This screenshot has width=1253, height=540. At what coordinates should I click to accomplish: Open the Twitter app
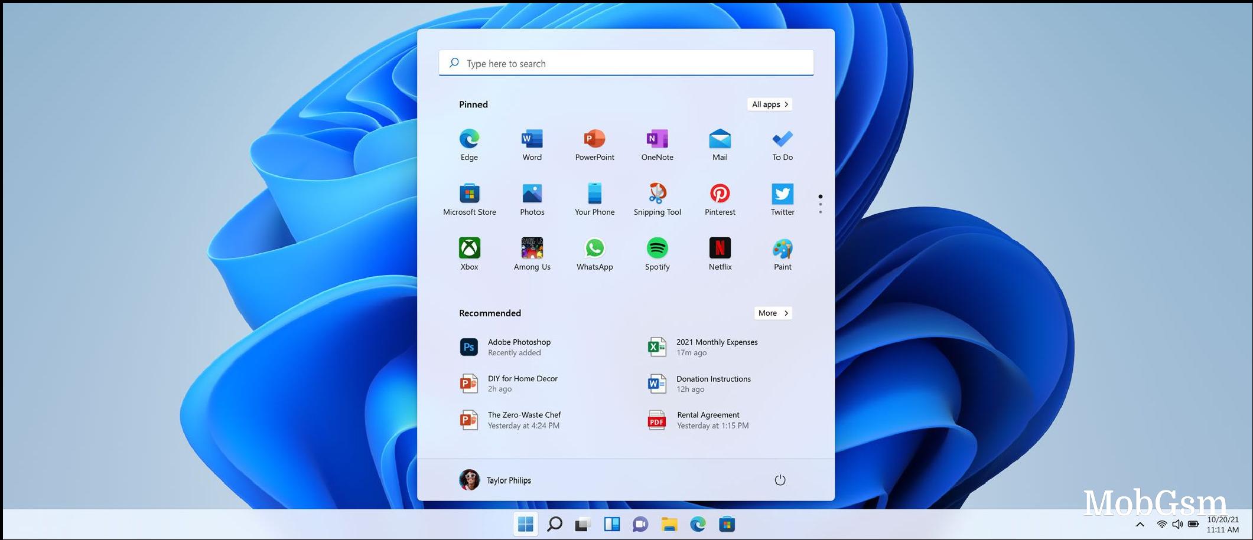click(782, 199)
